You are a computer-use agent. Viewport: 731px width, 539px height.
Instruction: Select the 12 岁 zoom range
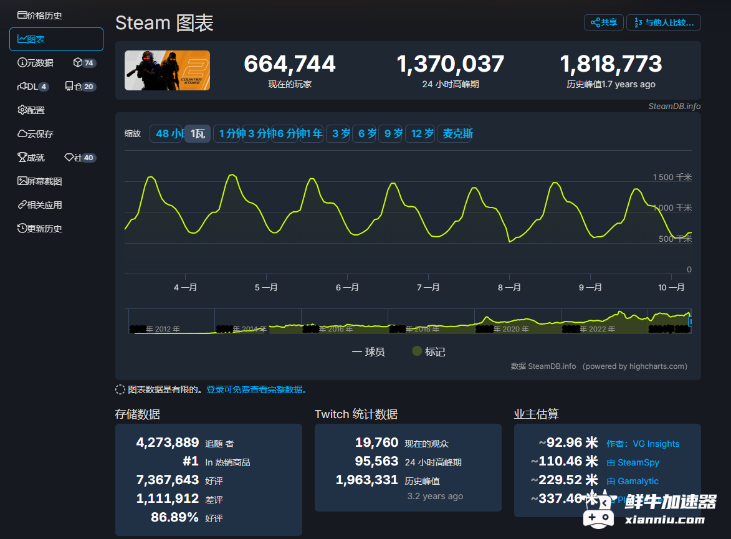coord(420,134)
